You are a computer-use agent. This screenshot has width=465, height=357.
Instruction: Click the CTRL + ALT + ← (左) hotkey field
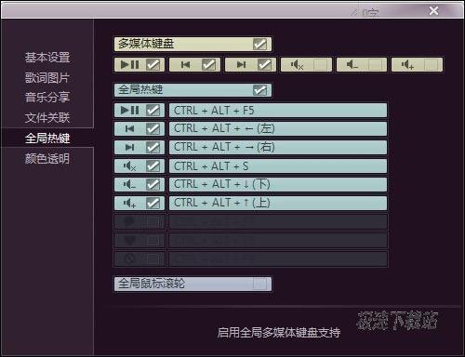pyautogui.click(x=278, y=129)
